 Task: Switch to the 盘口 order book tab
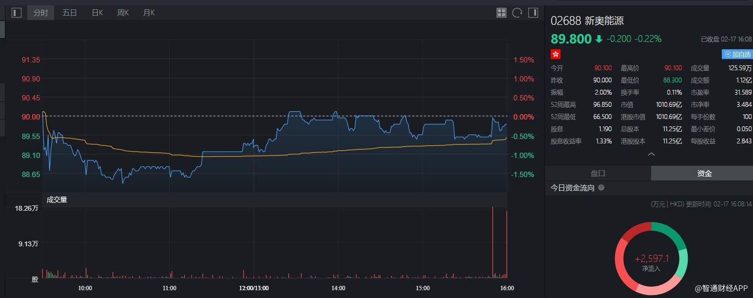point(598,173)
